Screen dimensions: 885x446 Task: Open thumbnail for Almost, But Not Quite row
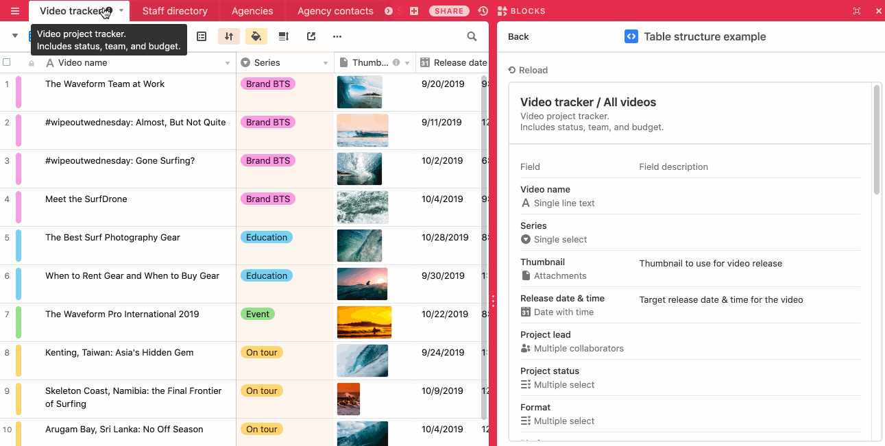pyautogui.click(x=363, y=130)
